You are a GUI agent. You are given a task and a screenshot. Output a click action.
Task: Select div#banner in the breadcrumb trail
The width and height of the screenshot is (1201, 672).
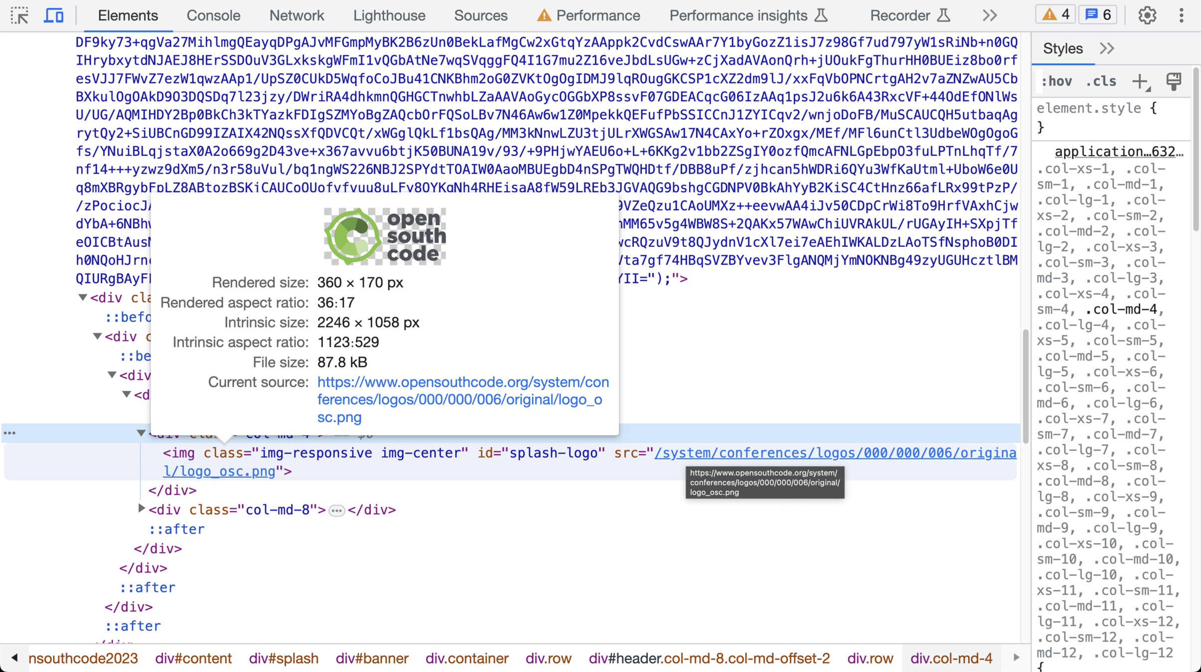(372, 658)
